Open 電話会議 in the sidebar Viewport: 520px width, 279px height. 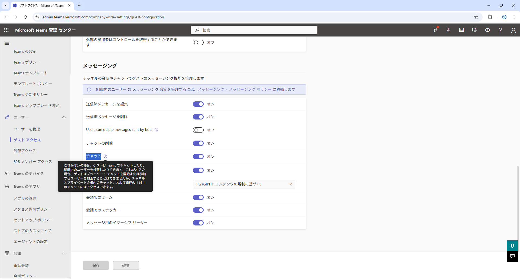21,265
